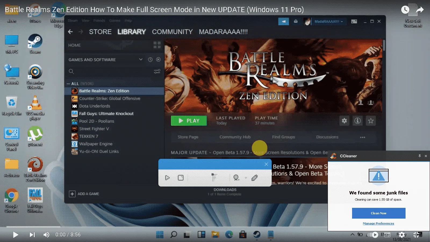The height and width of the screenshot is (242, 430).
Task: Open the Activator folder on desktop
Action: [x=12, y=168]
